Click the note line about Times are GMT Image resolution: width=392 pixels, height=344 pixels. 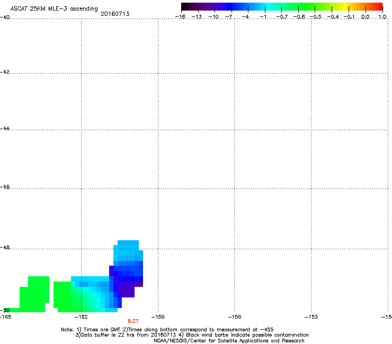click(x=167, y=330)
